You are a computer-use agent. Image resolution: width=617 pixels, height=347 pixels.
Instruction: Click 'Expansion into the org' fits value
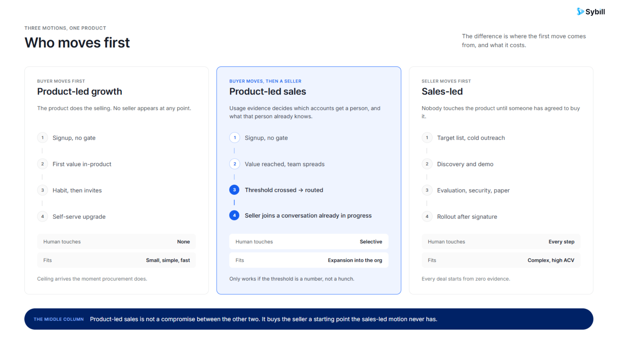[355, 260]
